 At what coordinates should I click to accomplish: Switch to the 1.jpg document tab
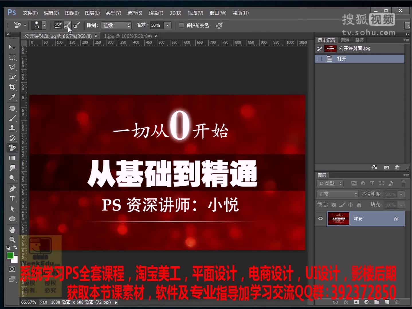128,36
